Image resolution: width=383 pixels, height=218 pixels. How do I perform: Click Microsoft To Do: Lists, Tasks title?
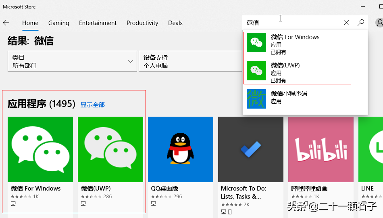[244, 192]
